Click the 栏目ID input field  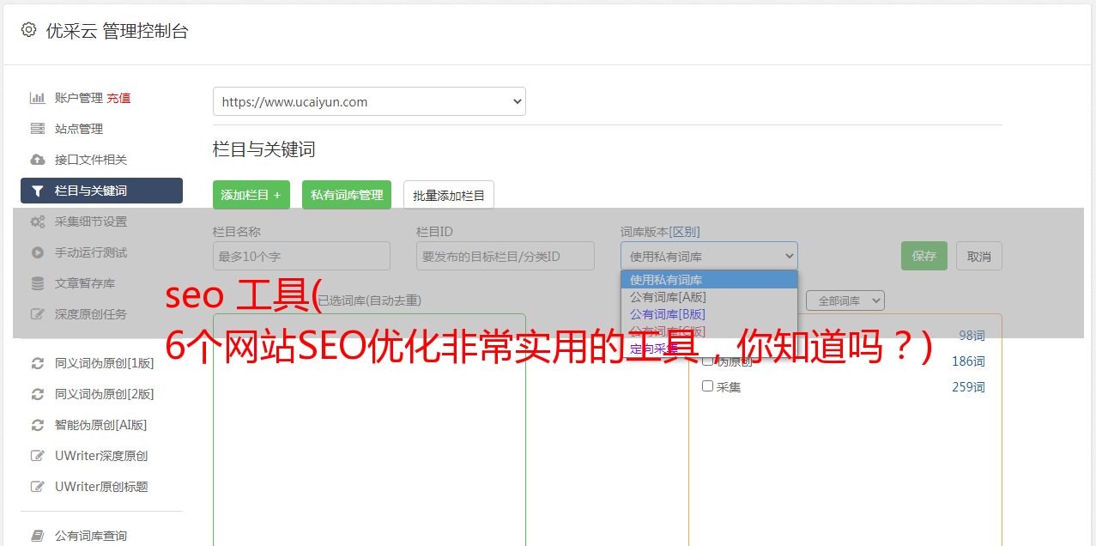pos(506,256)
